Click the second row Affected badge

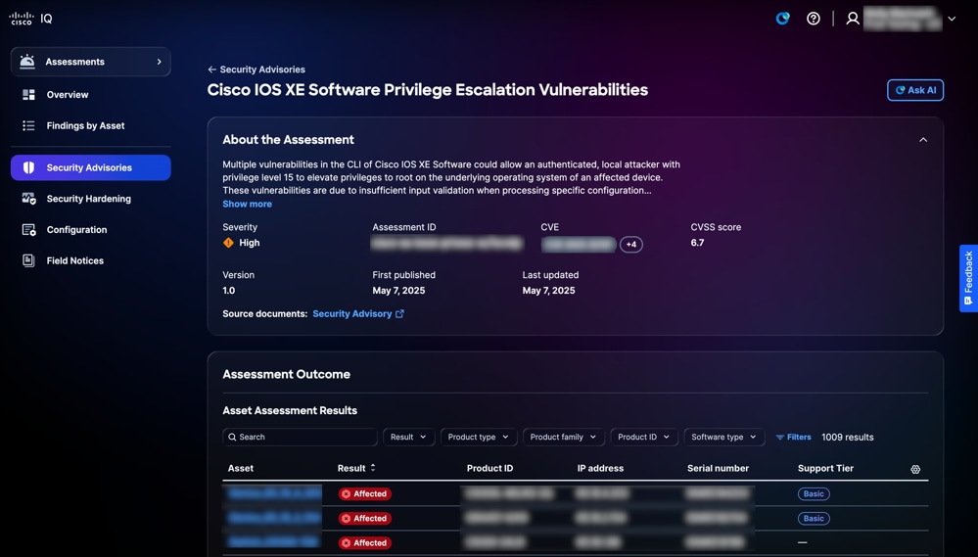pos(365,518)
